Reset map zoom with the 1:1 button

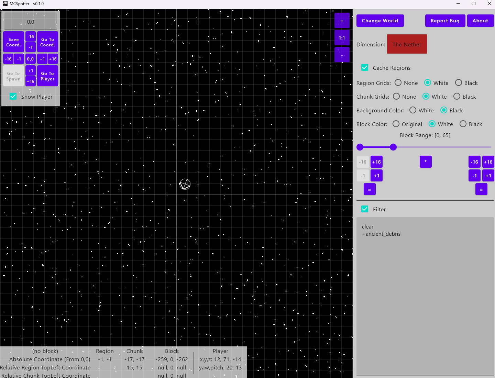tap(342, 38)
